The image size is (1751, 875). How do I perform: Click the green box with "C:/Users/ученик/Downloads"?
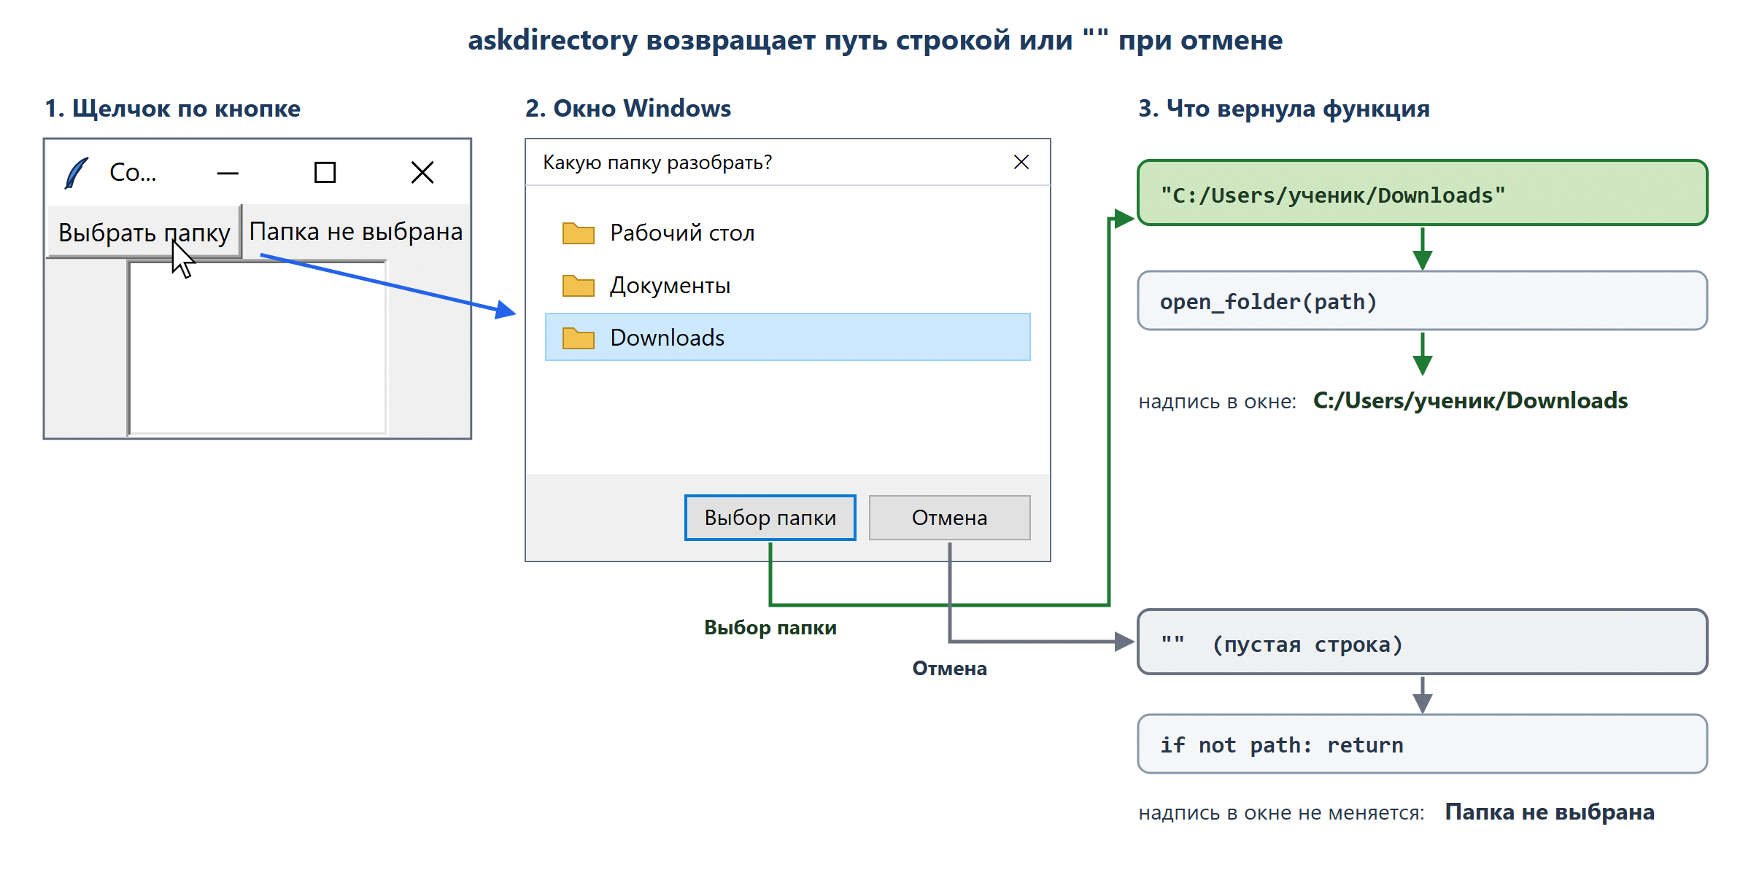1423,193
